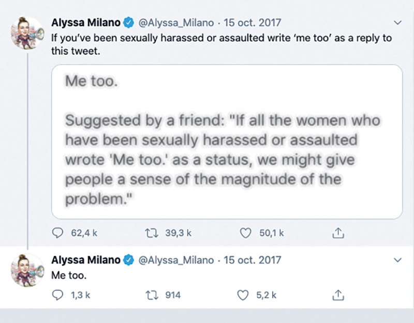Click the profile avatar on the first tweet
This screenshot has height=323, width=414.
click(26, 34)
